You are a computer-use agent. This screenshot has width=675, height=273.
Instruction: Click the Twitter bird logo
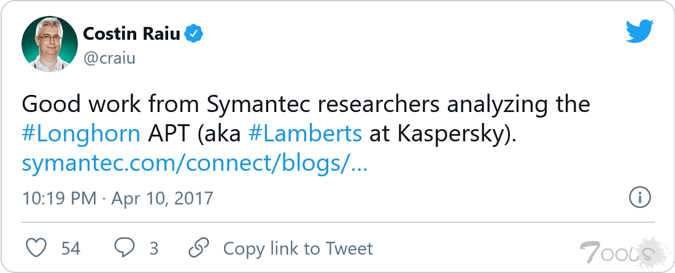(x=639, y=32)
